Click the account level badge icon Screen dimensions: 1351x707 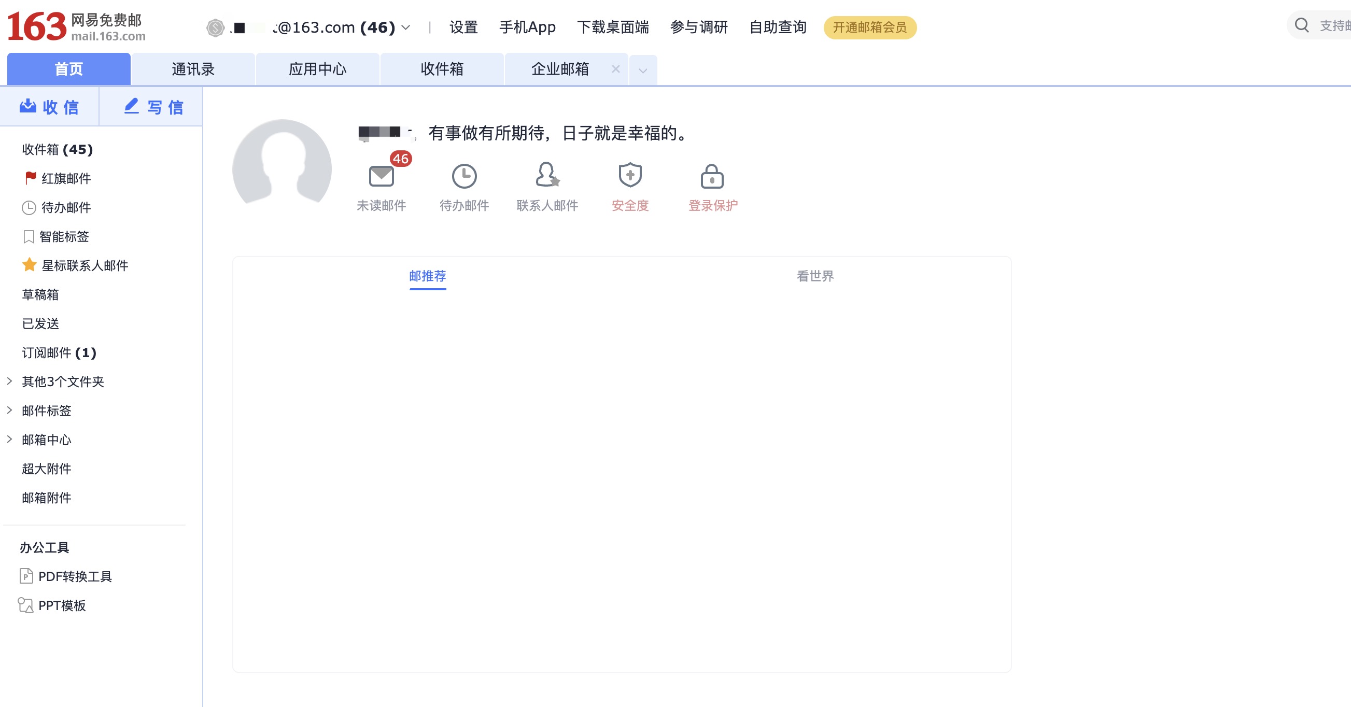click(x=215, y=28)
